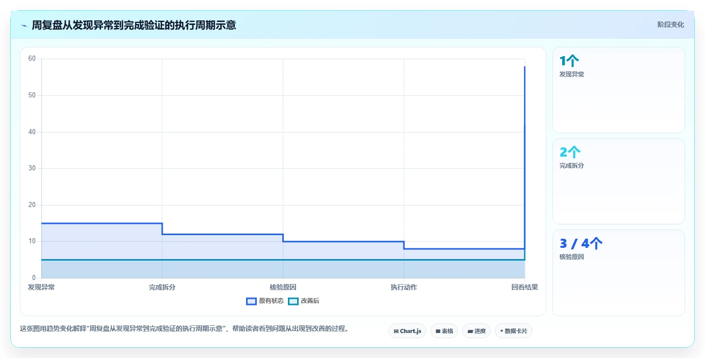Click the 50 y-axis tick value
Screen dimensions: 705x358
point(32,95)
